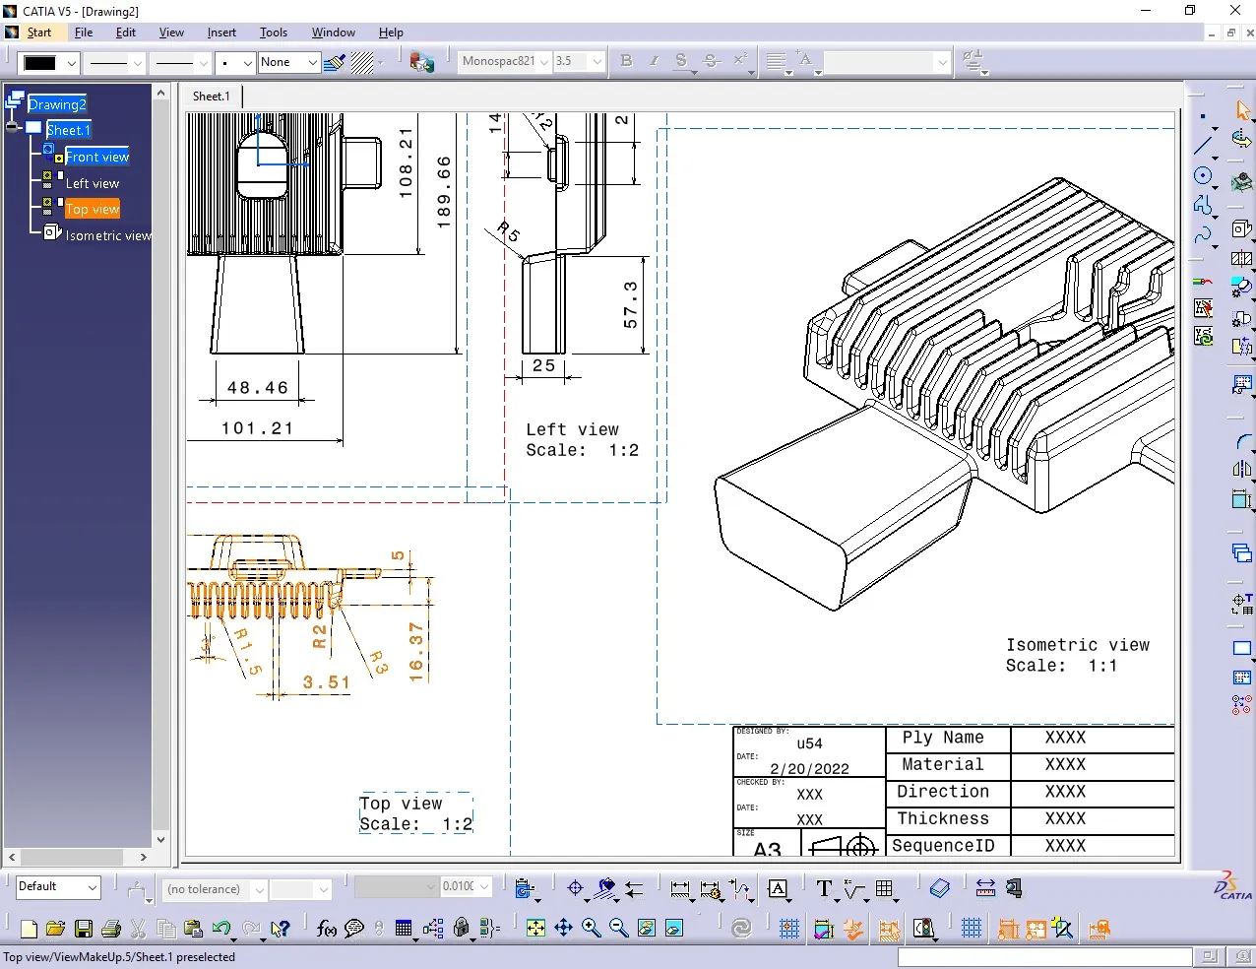Select the Text tool (T icon)
1256x969 pixels.
tap(824, 889)
